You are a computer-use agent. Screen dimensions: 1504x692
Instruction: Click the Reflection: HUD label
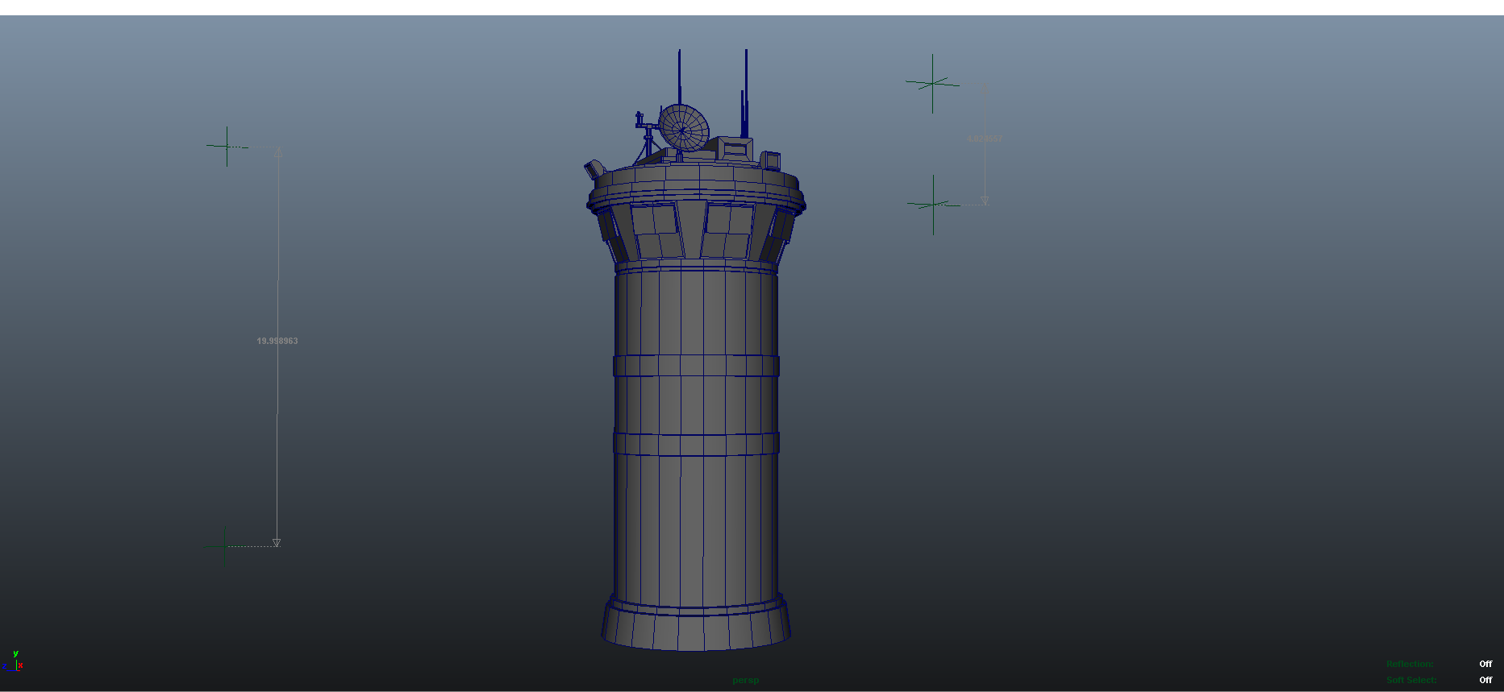coord(1410,664)
